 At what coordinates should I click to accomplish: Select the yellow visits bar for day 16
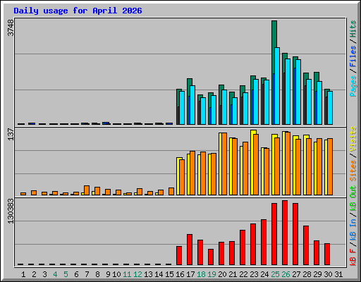178,176
